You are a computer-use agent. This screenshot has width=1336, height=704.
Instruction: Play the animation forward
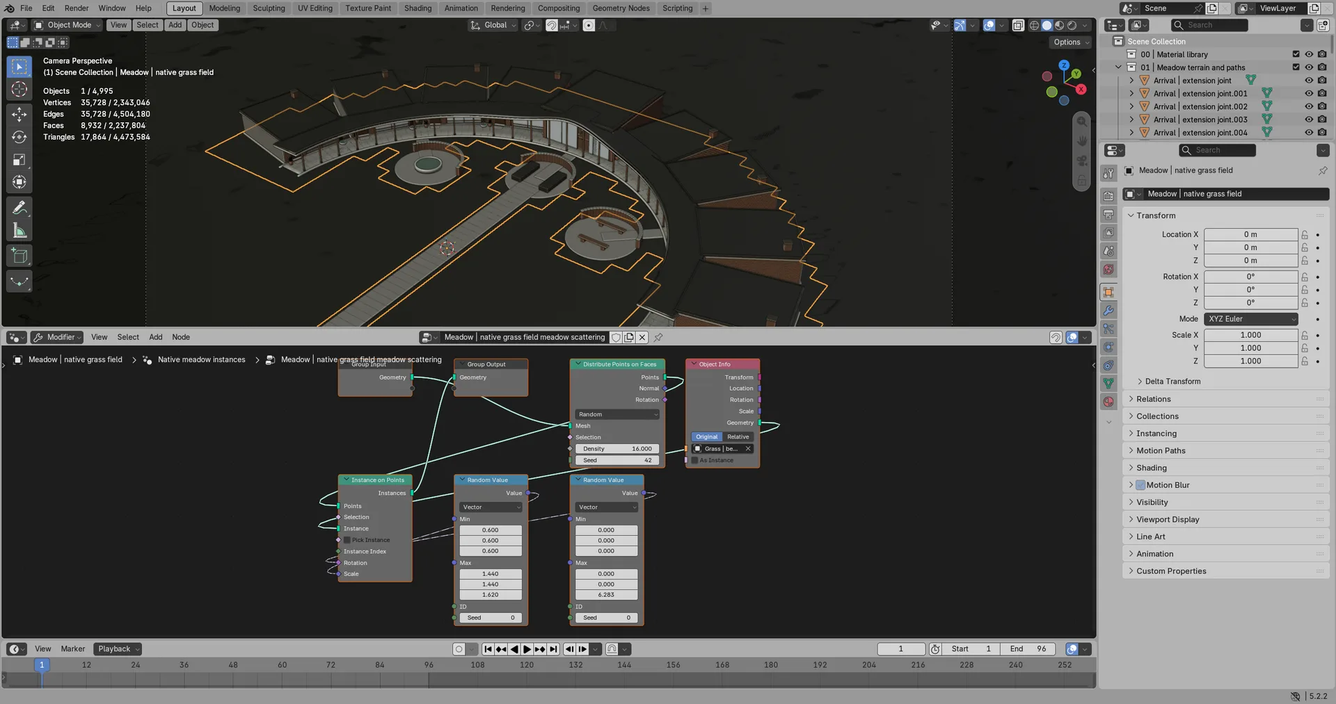pyautogui.click(x=527, y=649)
